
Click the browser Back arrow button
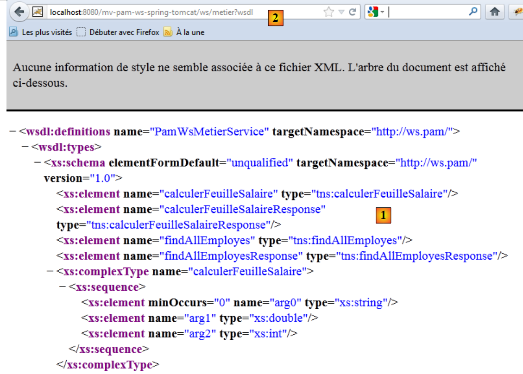(x=19, y=12)
